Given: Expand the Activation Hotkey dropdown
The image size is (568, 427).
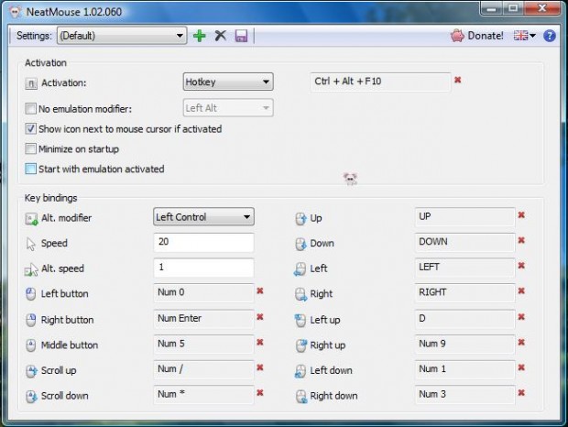Looking at the screenshot, I should [227, 82].
